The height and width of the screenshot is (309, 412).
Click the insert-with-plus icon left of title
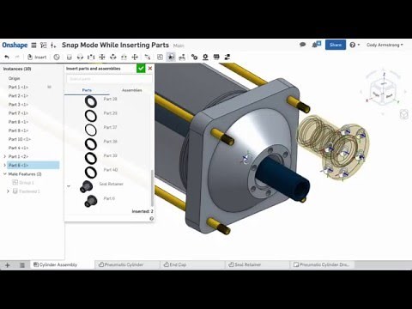coord(53,45)
